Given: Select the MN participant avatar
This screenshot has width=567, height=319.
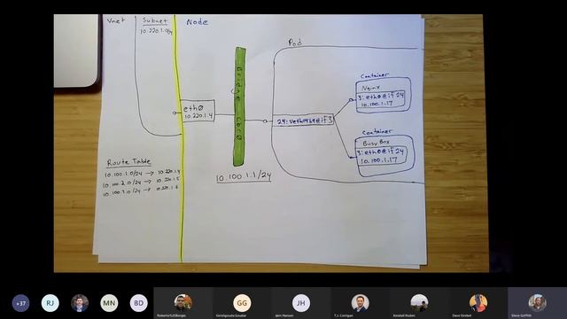Looking at the screenshot, I should click(x=109, y=303).
